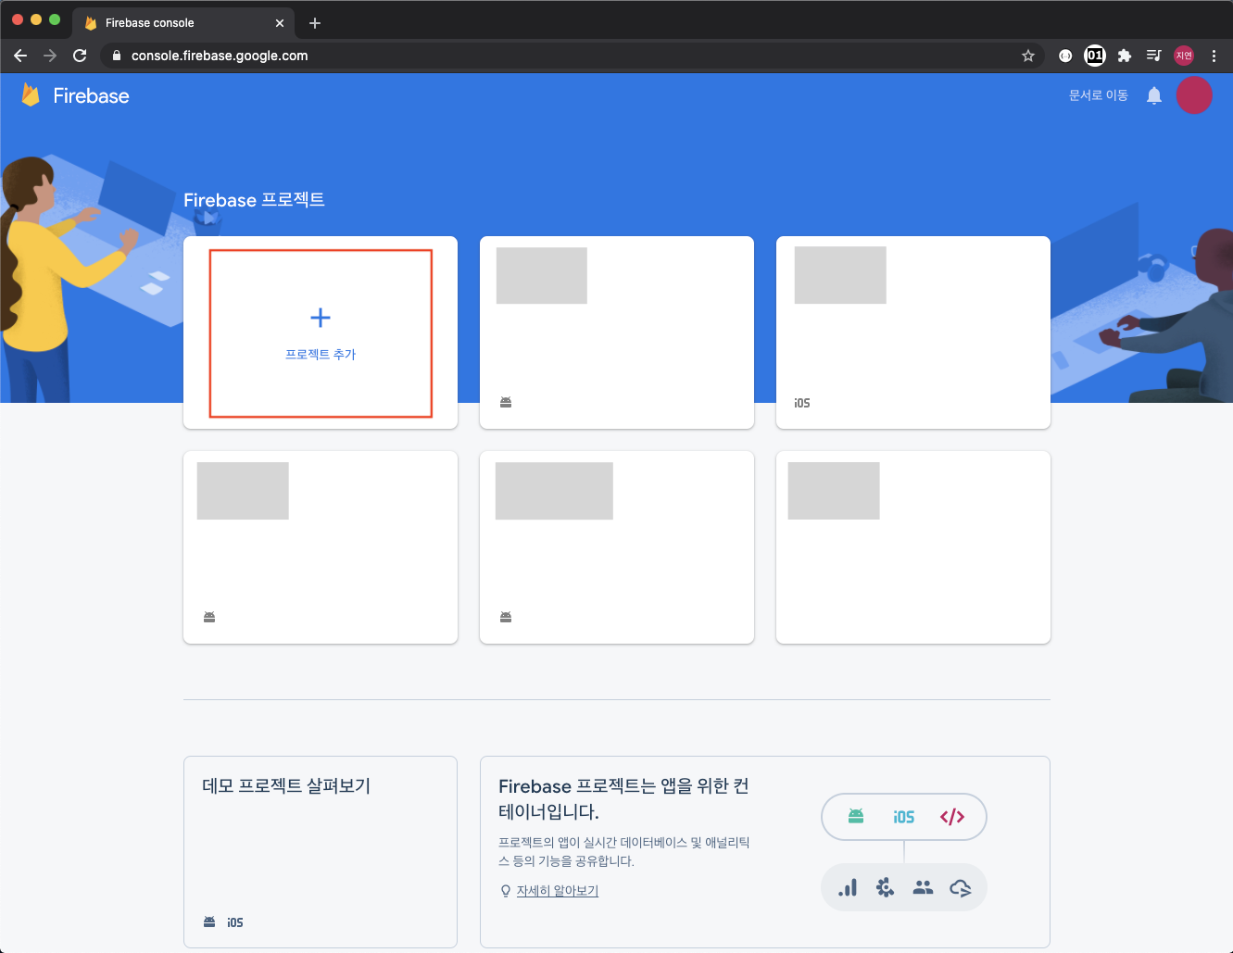The height and width of the screenshot is (953, 1233).
Task: Open 자세히 알아보기 link
Action: click(558, 891)
